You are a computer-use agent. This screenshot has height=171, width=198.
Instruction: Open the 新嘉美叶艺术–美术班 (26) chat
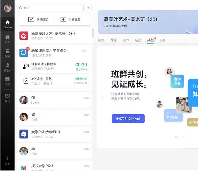coord(54,36)
